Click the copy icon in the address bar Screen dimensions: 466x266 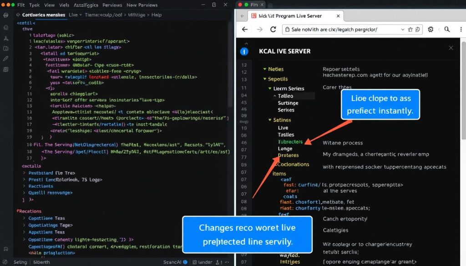coord(417,30)
